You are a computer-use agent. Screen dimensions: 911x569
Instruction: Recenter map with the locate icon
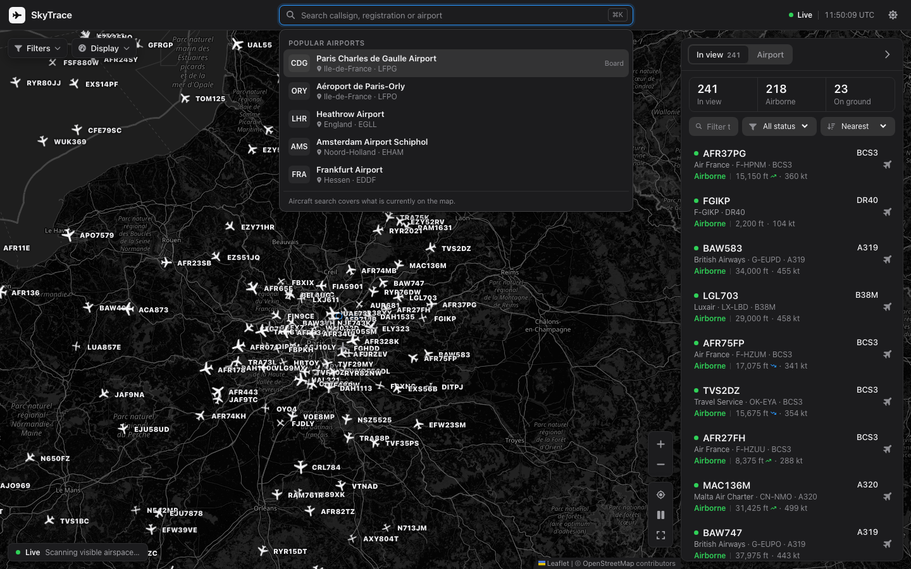[x=660, y=495]
